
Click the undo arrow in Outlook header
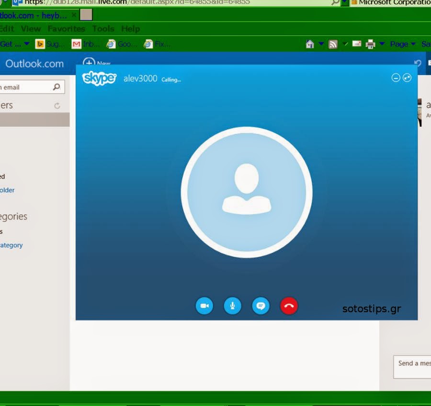418,64
